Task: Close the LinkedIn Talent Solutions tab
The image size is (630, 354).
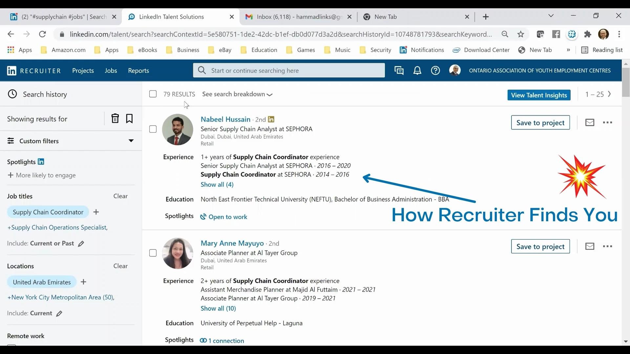Action: point(232,17)
